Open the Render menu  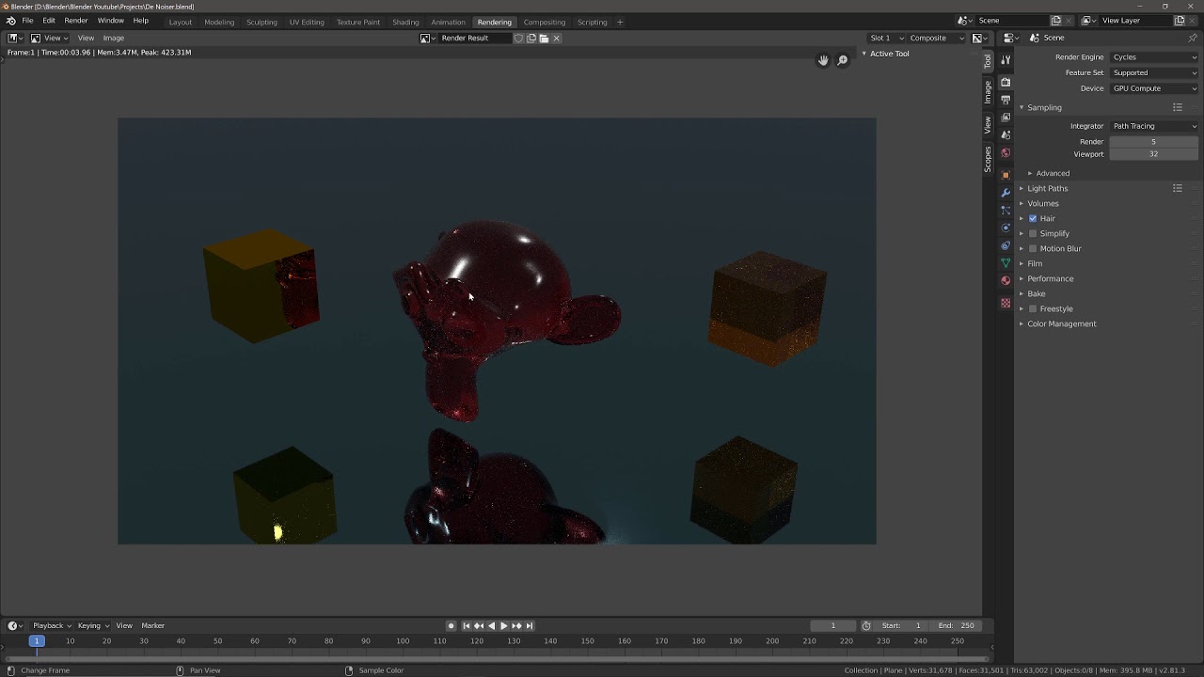tap(75, 20)
